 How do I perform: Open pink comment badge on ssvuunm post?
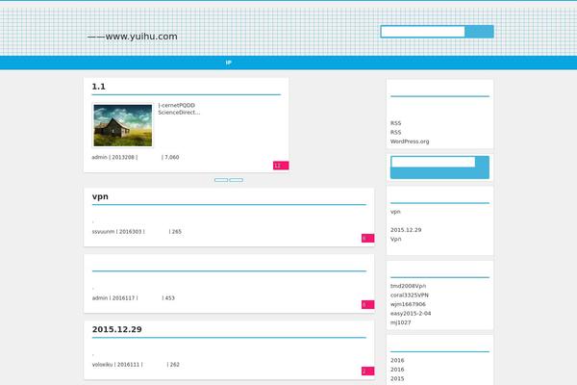click(367, 239)
